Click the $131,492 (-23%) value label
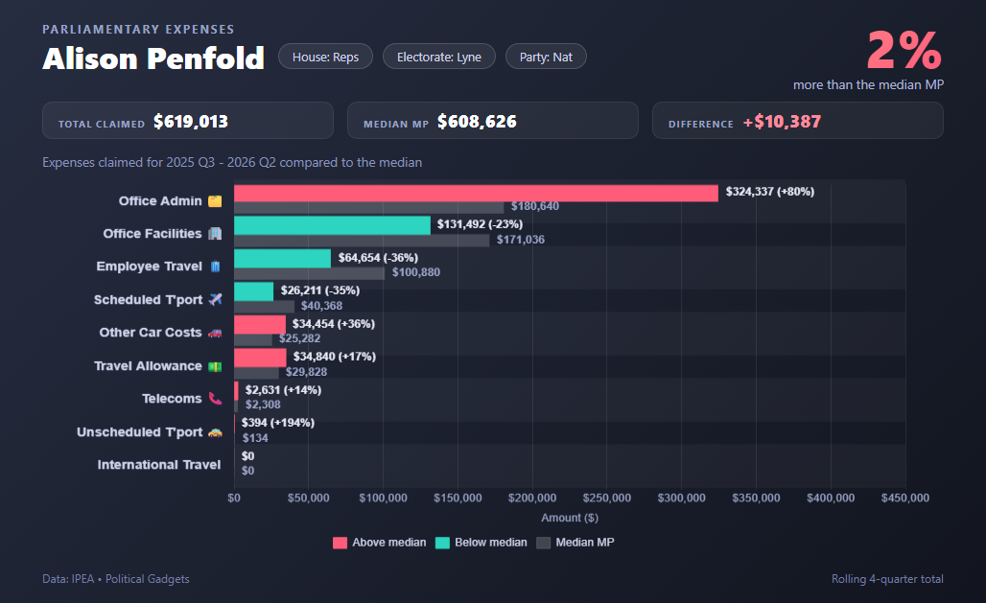 pos(480,224)
